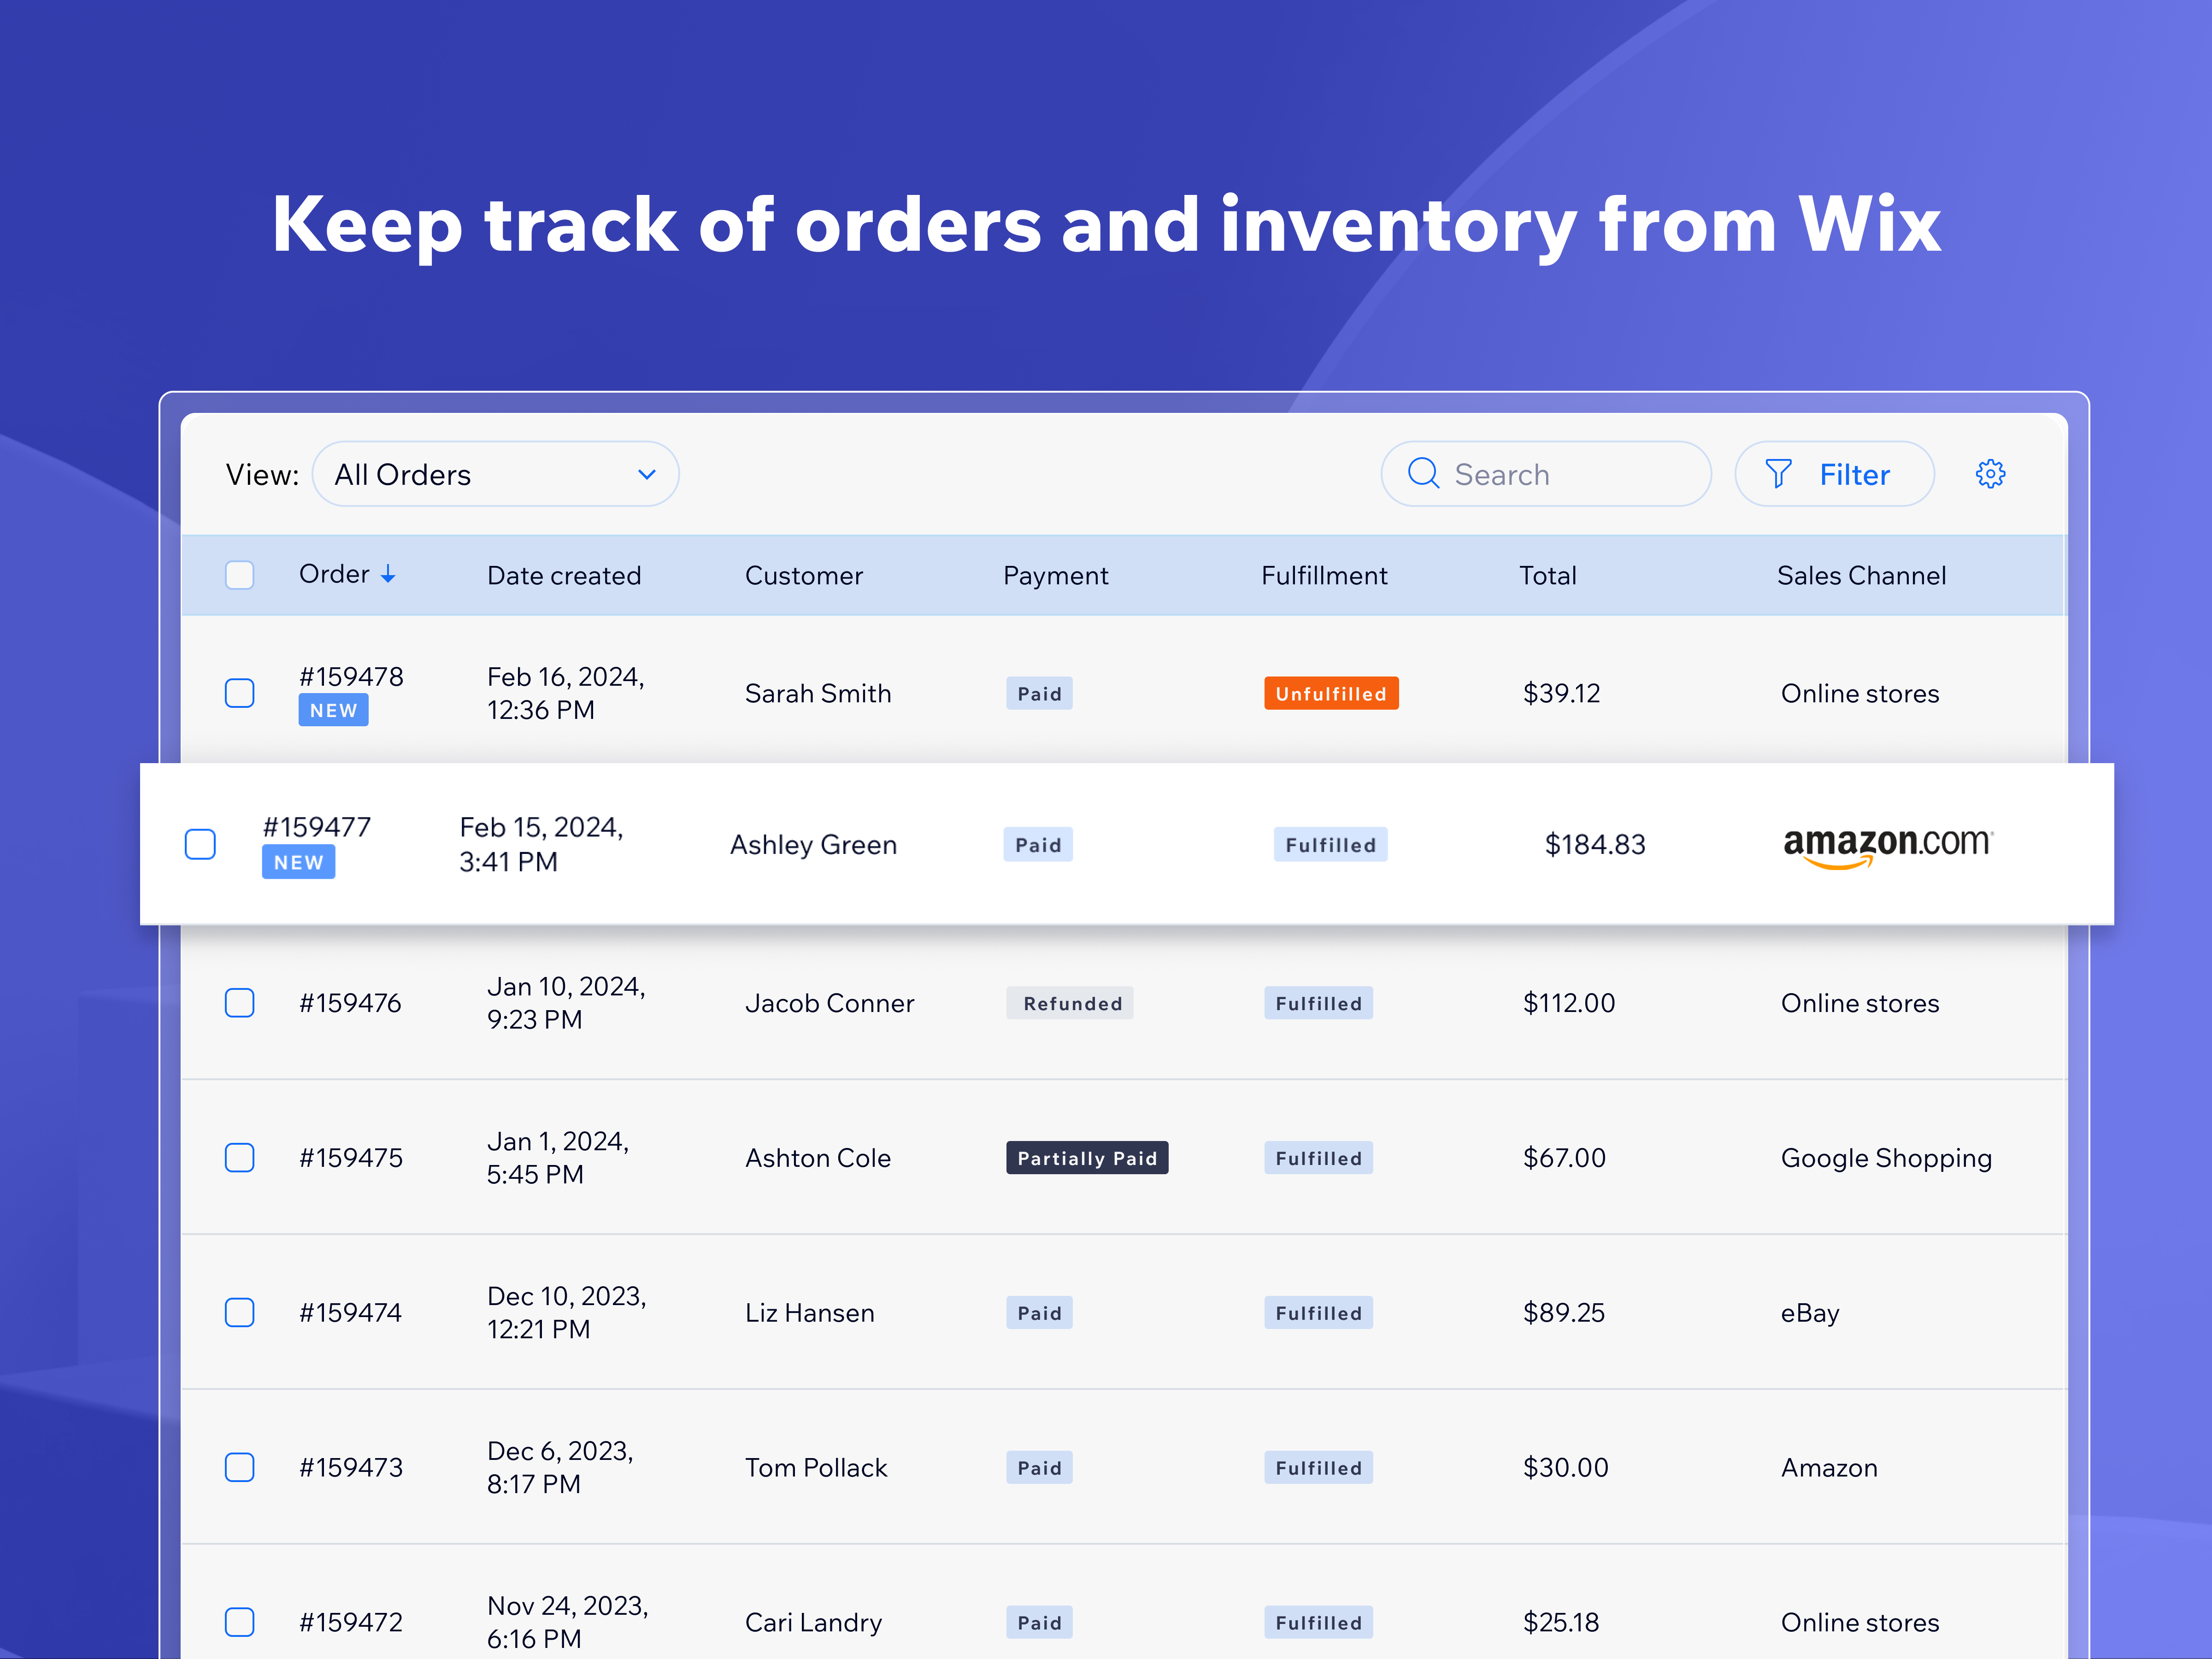The width and height of the screenshot is (2212, 1659).
Task: Open order number #159477
Action: pyautogui.click(x=316, y=828)
